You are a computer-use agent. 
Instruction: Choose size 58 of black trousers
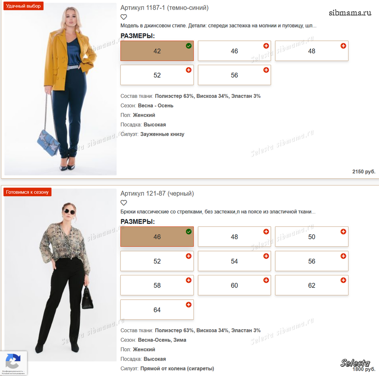[157, 285]
